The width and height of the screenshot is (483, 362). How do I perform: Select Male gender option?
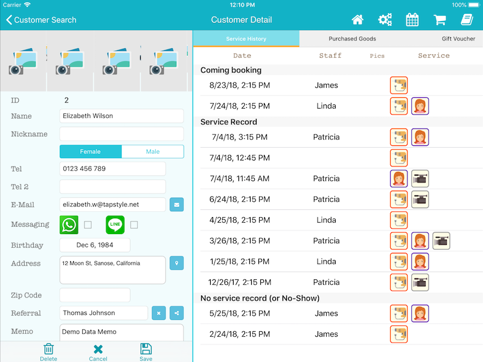153,151
